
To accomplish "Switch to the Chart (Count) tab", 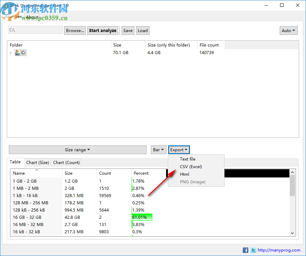I will [66, 162].
